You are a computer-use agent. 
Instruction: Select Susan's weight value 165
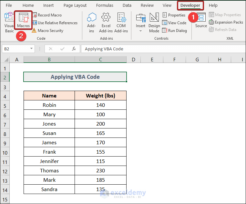pyautogui.click(x=101, y=133)
